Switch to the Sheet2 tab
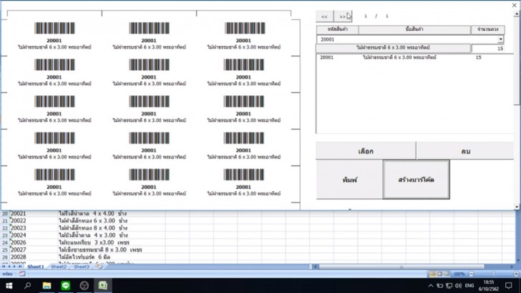521x293 pixels. click(59, 266)
